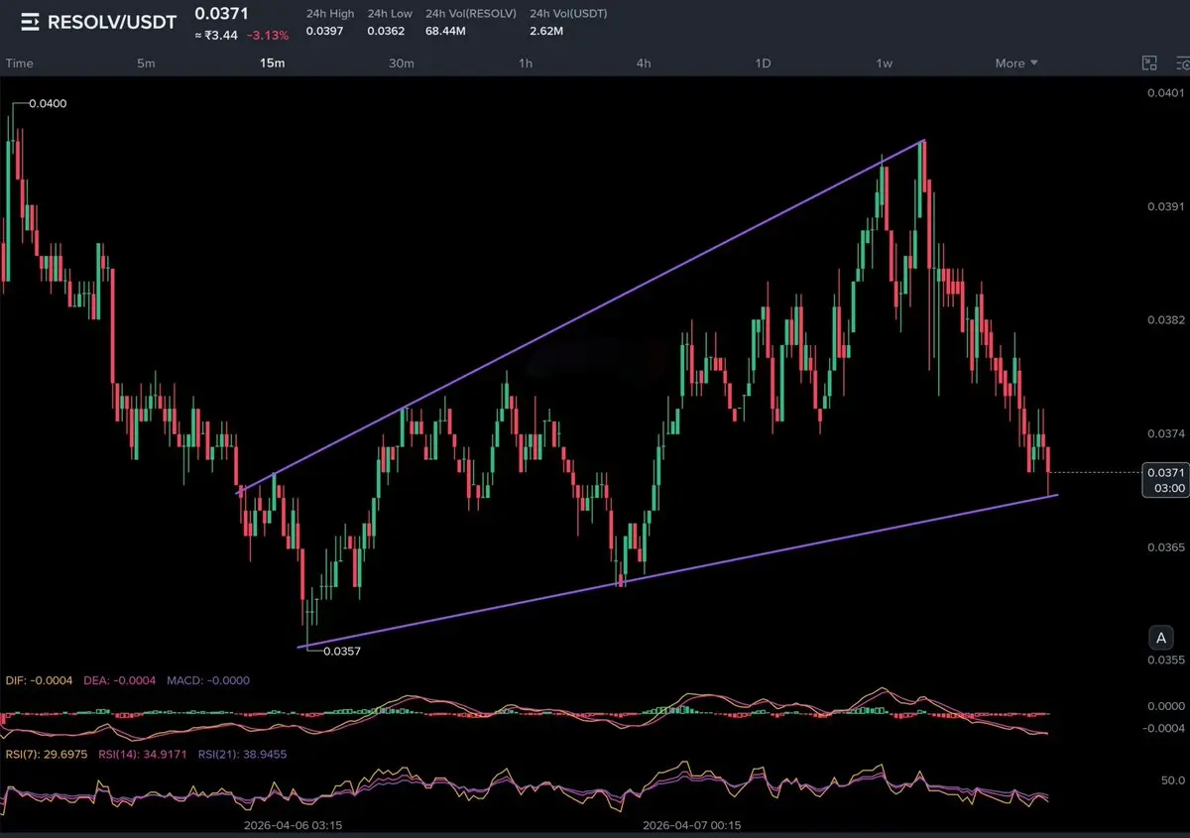Image resolution: width=1190 pixels, height=838 pixels.
Task: Select the Time line-chart view
Action: pos(20,63)
